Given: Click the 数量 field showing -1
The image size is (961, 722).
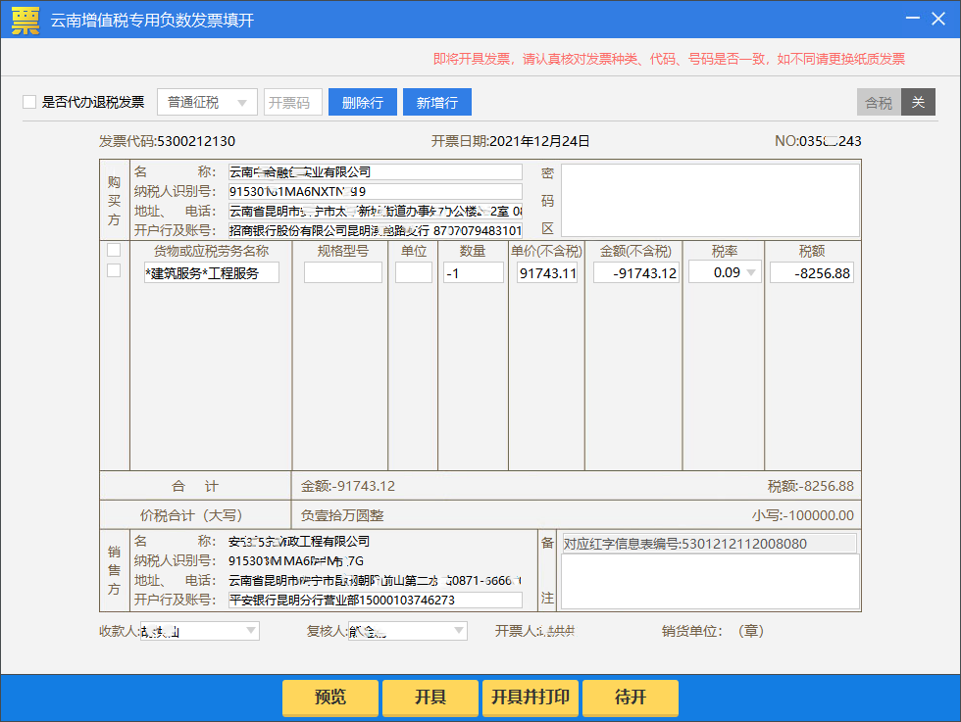Looking at the screenshot, I should (473, 272).
